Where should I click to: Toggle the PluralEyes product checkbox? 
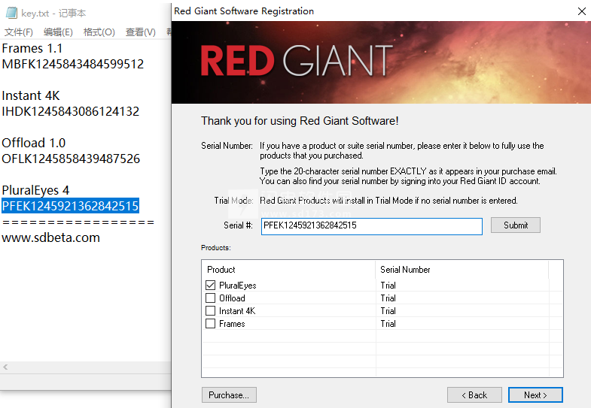[210, 286]
